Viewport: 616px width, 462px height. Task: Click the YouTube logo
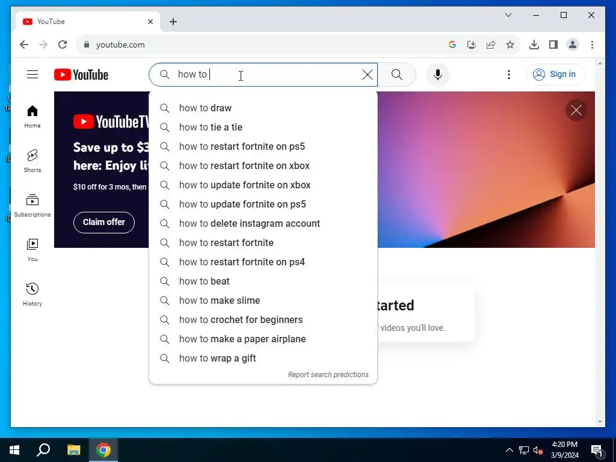click(81, 75)
